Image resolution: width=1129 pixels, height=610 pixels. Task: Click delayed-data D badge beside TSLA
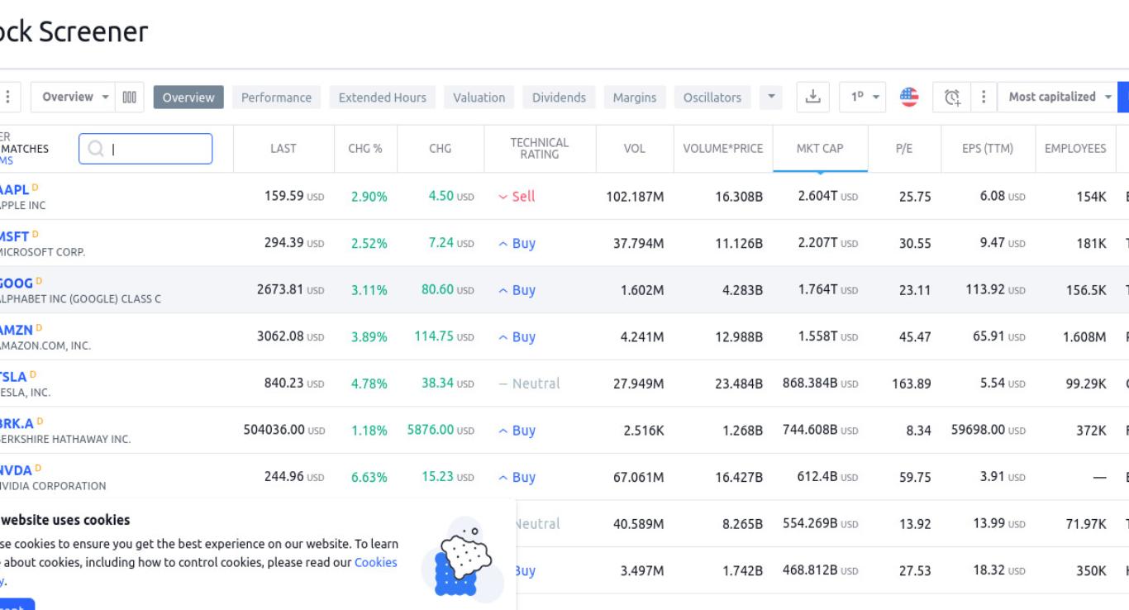pyautogui.click(x=33, y=374)
